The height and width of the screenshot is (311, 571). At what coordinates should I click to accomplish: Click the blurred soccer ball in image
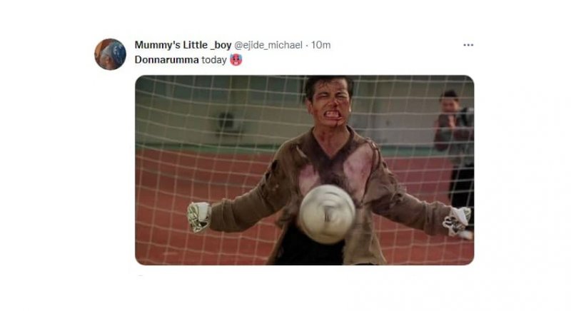[x=327, y=214]
